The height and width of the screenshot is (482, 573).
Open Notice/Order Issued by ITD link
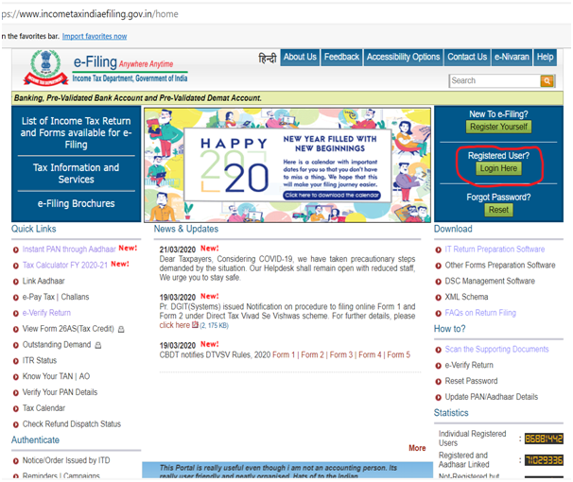tap(66, 460)
